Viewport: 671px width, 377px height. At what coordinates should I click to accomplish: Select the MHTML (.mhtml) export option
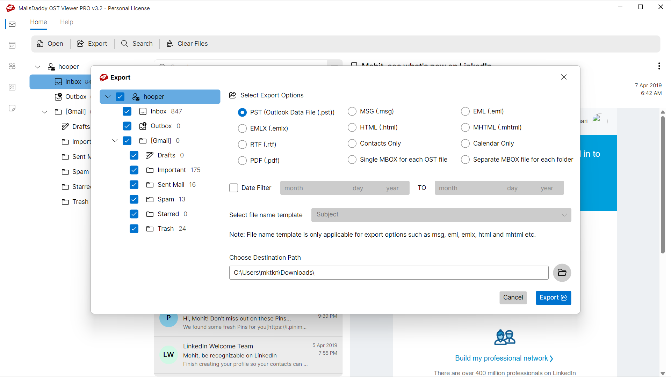[x=465, y=127]
